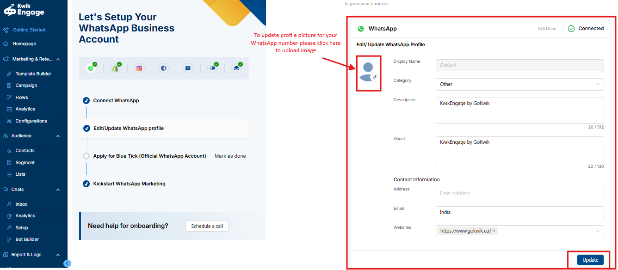
Task: Click the Marketing Analytics chart icon
Action: tap(10, 109)
